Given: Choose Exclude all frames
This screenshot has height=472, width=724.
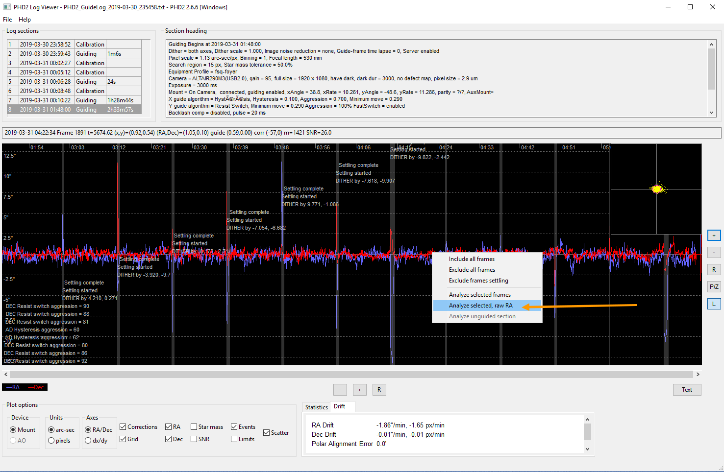Looking at the screenshot, I should click(x=487, y=270).
